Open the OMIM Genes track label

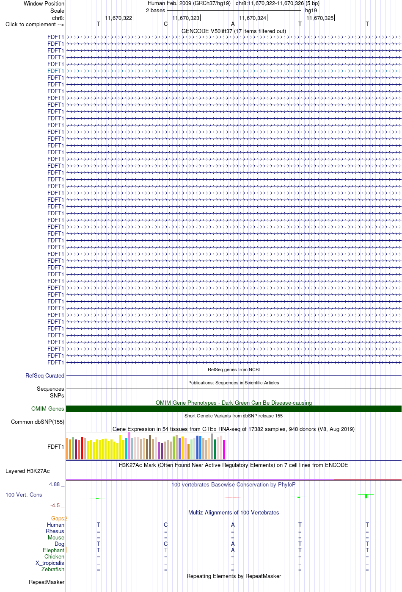[x=48, y=409]
